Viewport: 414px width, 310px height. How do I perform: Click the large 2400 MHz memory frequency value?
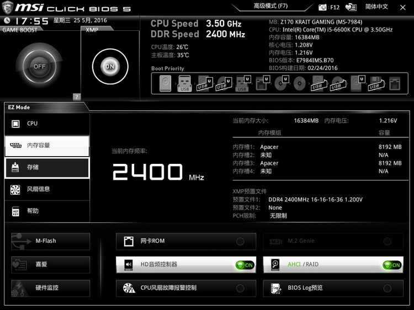(158, 172)
